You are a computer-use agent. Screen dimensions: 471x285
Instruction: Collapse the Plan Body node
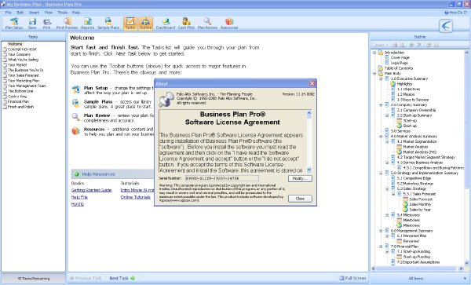point(374,74)
